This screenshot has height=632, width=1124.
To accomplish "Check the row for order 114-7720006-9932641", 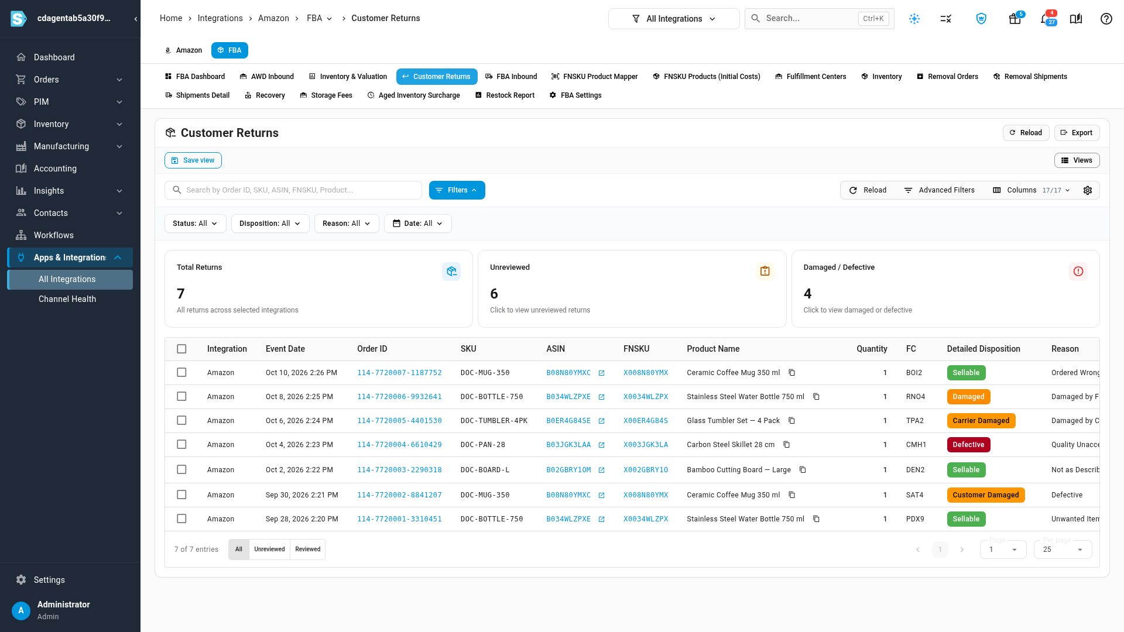I will [x=181, y=397].
